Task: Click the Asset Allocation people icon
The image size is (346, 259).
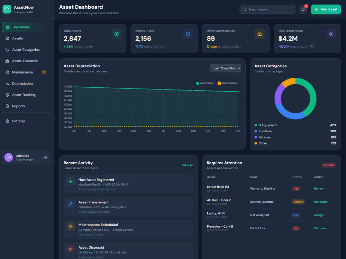Action: (x=7, y=61)
